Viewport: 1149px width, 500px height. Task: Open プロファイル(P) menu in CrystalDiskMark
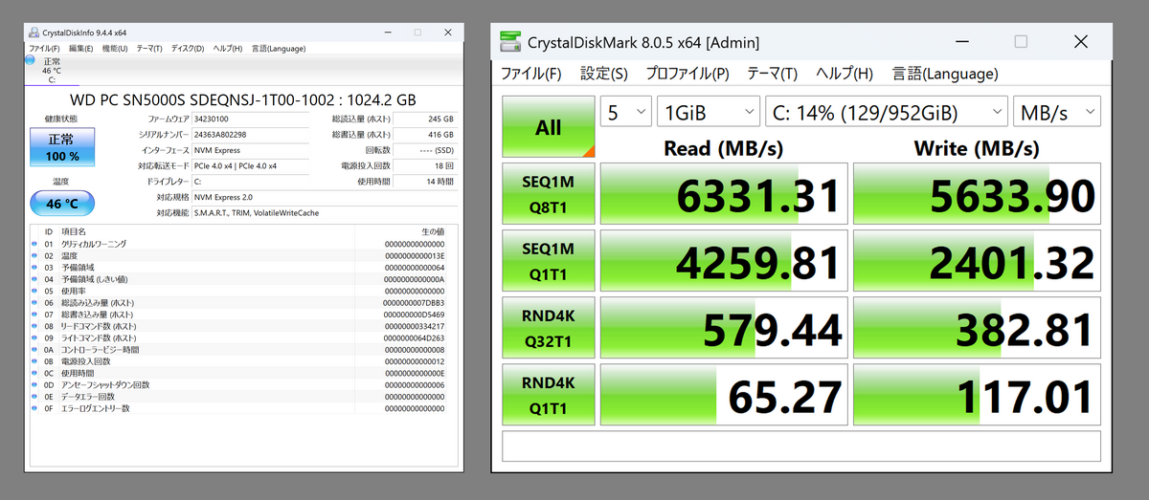pyautogui.click(x=687, y=74)
